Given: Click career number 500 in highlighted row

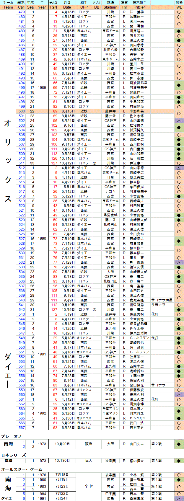Looking at the screenshot, I should coord(22,111).
